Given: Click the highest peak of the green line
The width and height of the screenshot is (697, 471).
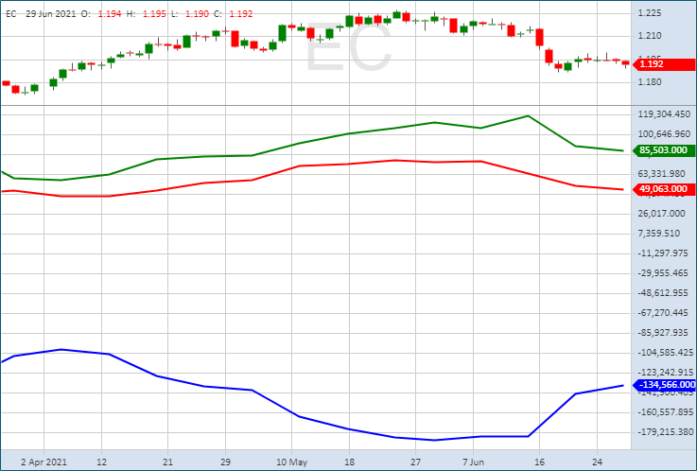Looking at the screenshot, I should coord(528,115).
